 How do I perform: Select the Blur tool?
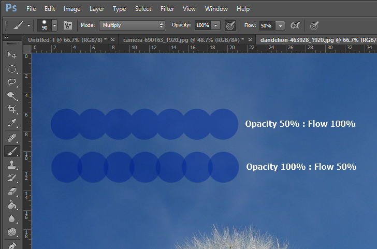[12, 218]
